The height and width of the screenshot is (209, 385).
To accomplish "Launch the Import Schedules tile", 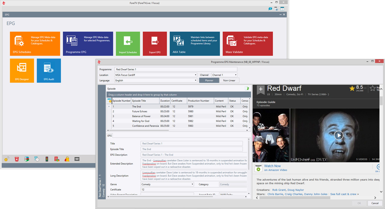I will coord(128,44).
